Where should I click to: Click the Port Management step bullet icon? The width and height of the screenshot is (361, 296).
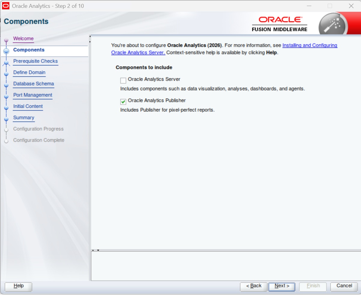6,96
